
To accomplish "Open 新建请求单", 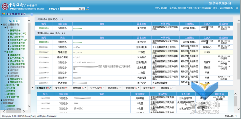I will 15,55.
